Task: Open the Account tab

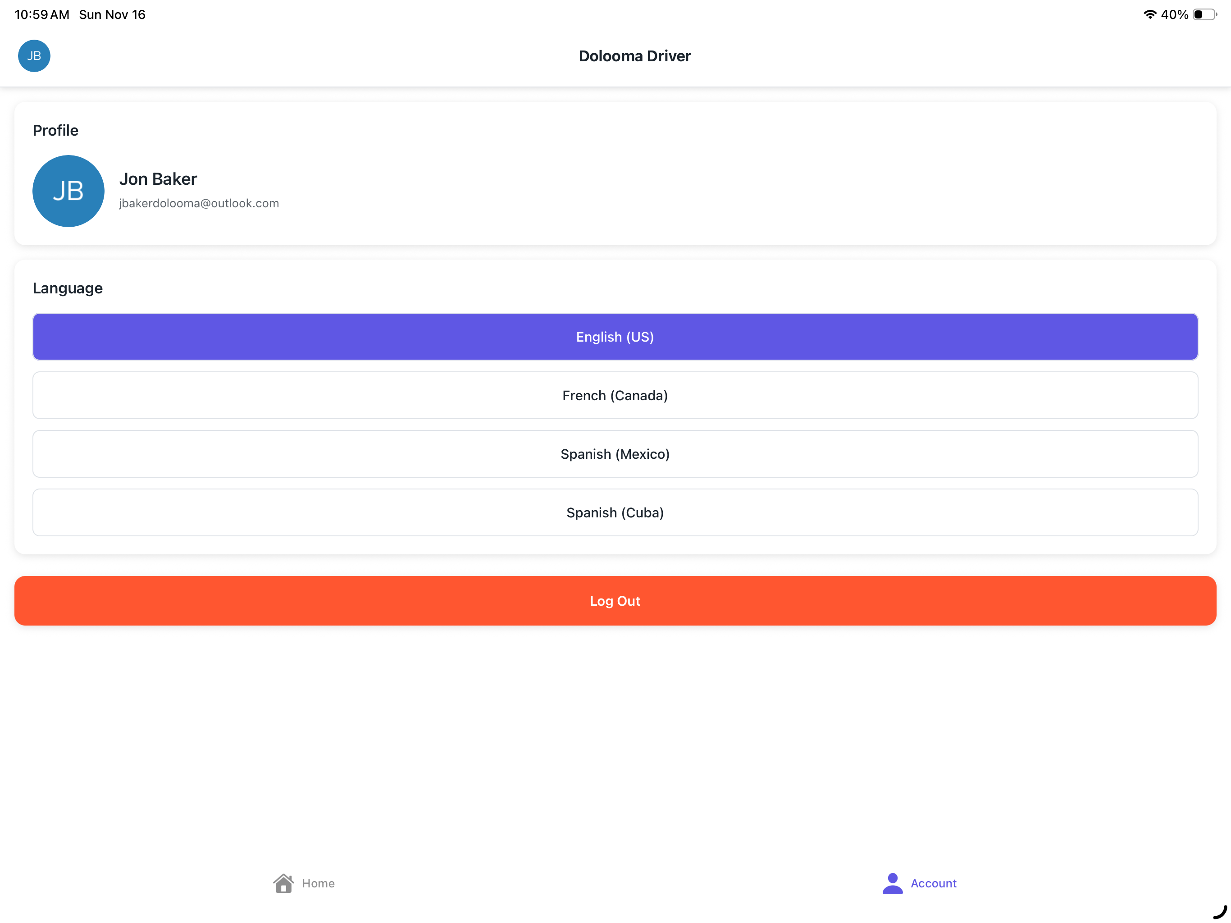Action: (x=919, y=883)
